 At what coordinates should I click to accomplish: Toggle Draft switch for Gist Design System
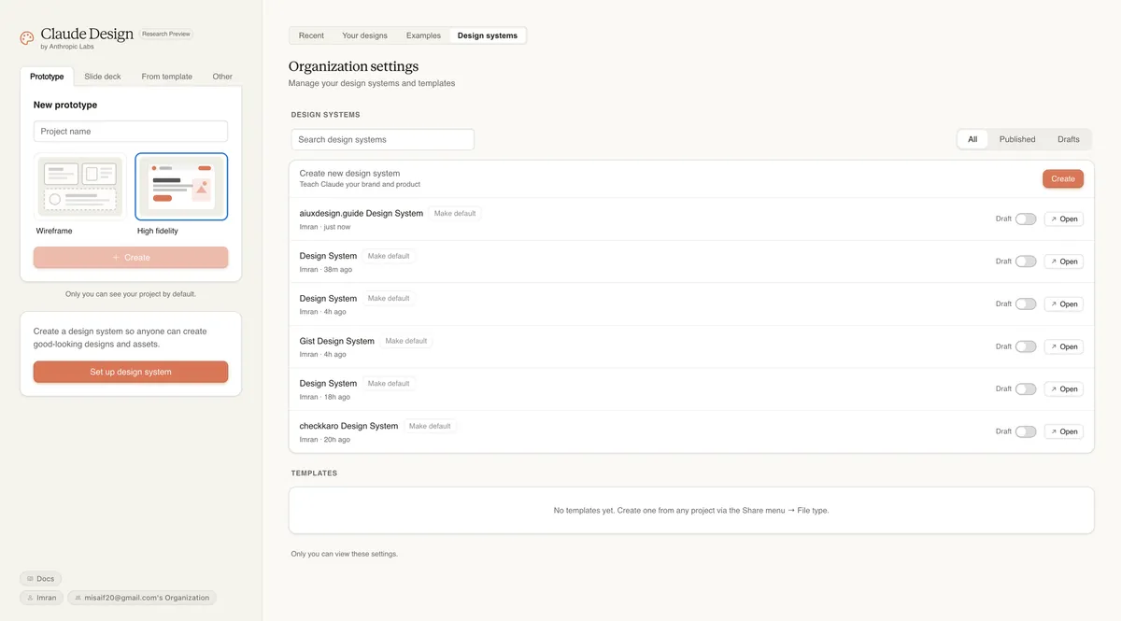pyautogui.click(x=1025, y=346)
